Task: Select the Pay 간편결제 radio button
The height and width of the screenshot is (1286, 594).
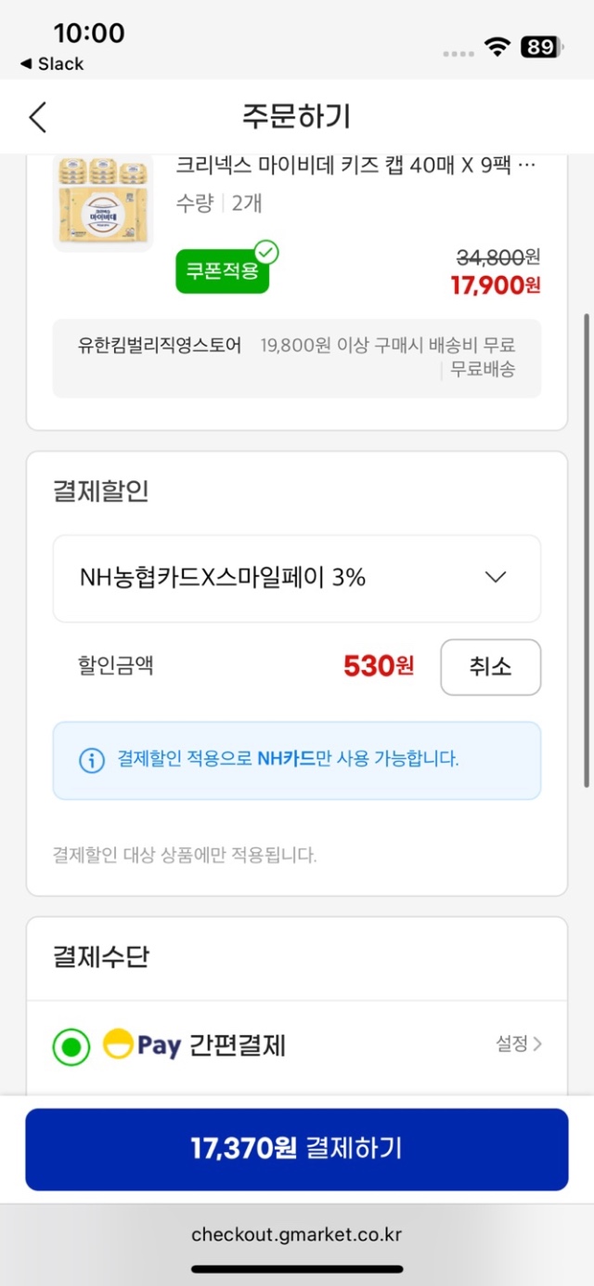Action: point(71,1046)
